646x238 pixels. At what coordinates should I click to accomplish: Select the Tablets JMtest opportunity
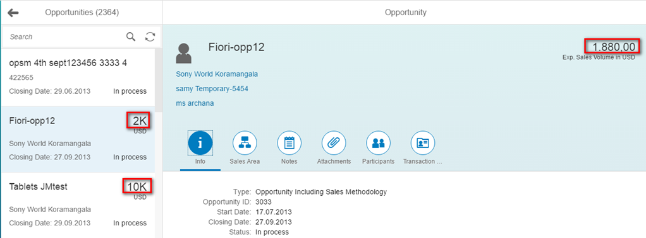tap(78, 205)
